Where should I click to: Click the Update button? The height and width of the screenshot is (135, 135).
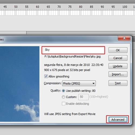point(118,66)
